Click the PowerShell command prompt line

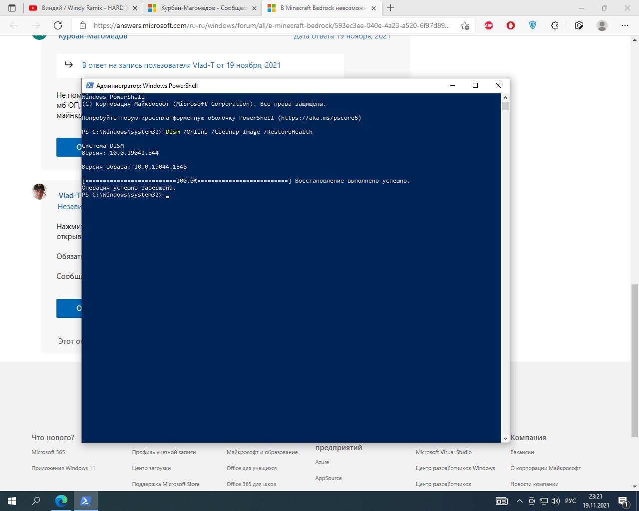coord(125,195)
